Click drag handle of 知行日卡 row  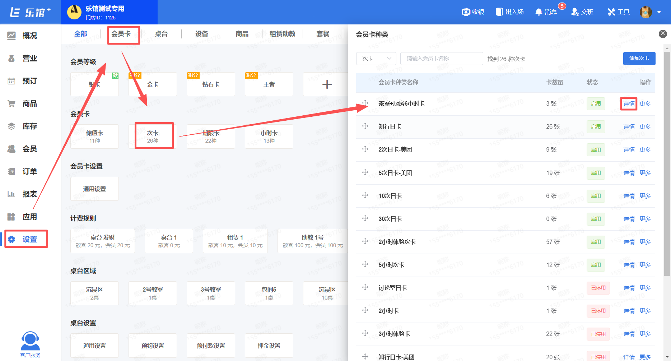(x=365, y=126)
